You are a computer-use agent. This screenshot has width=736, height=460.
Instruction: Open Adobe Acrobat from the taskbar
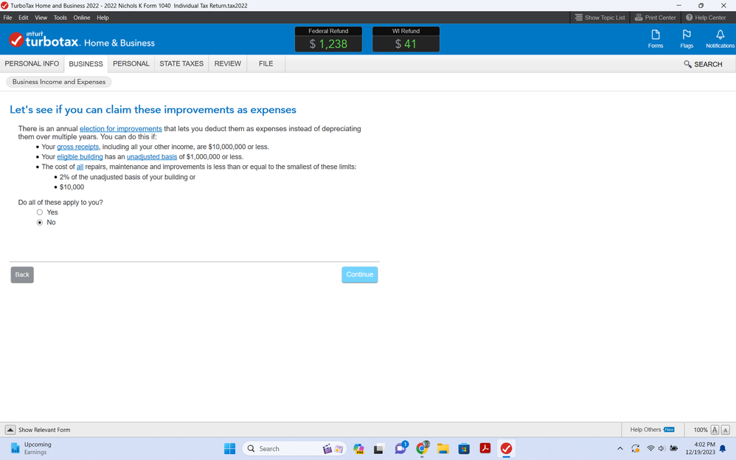[x=485, y=448]
